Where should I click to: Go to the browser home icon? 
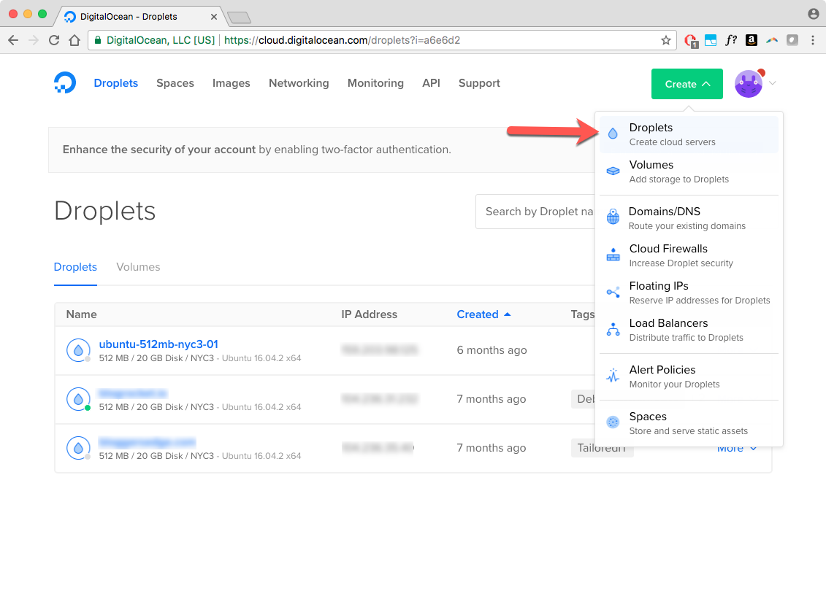(74, 40)
